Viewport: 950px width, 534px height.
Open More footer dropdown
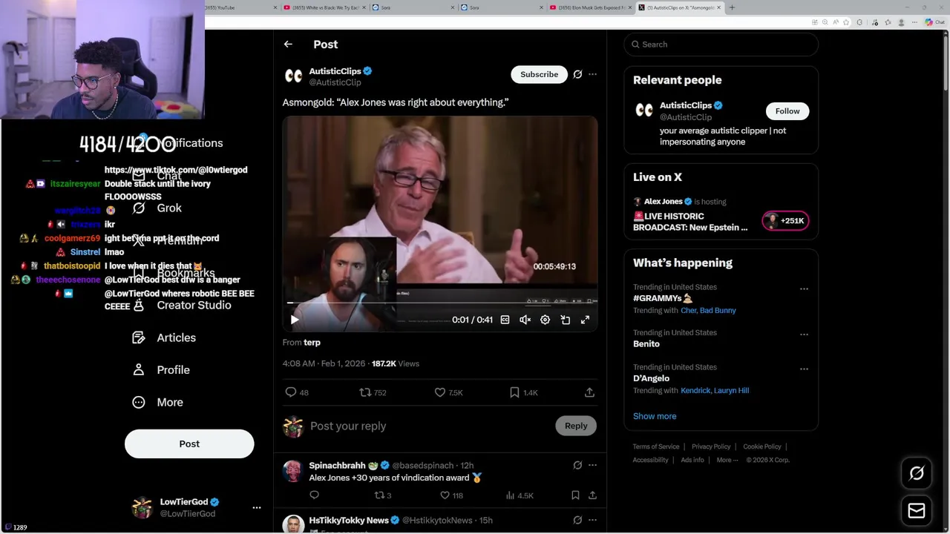pyautogui.click(x=727, y=460)
